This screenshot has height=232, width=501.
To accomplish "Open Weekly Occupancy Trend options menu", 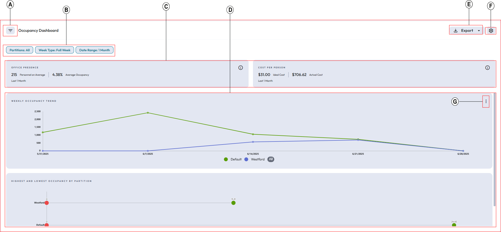I will pos(486,101).
